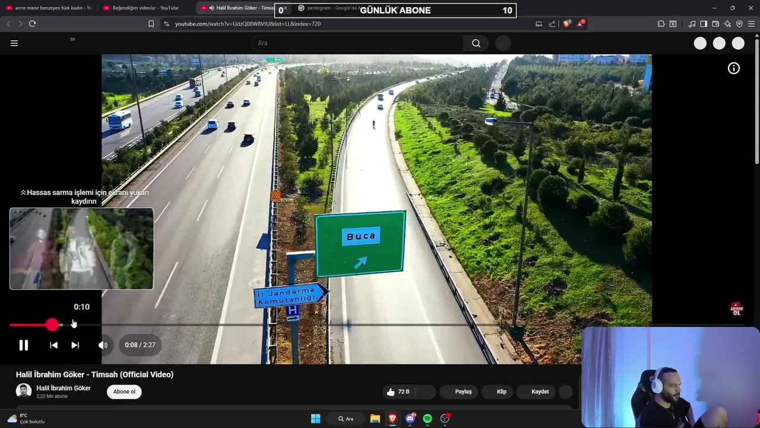Viewport: 760px width, 428px height.
Task: Click the install/cast screen icon in address bar
Action: pos(539,24)
